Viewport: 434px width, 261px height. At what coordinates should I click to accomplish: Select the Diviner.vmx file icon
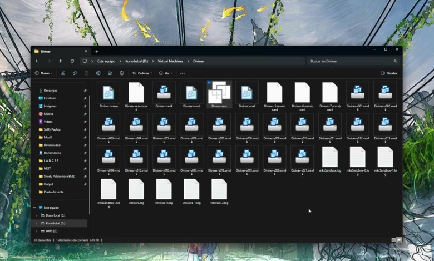219,93
